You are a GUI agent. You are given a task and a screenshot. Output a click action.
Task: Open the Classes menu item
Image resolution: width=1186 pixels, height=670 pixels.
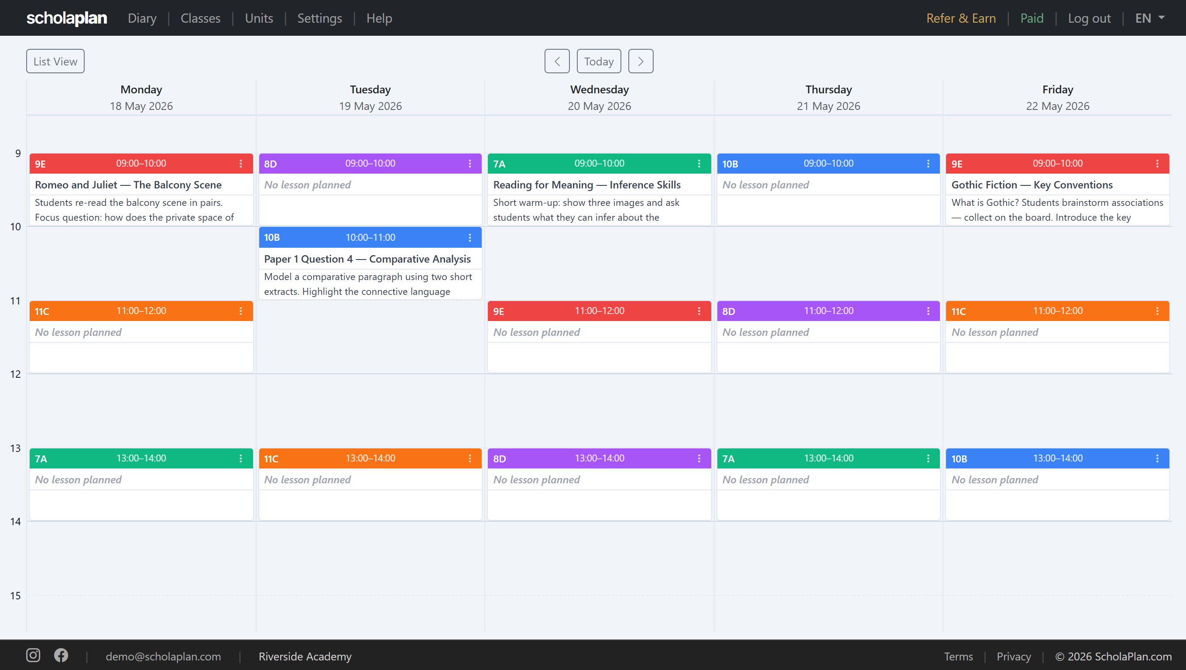click(200, 18)
